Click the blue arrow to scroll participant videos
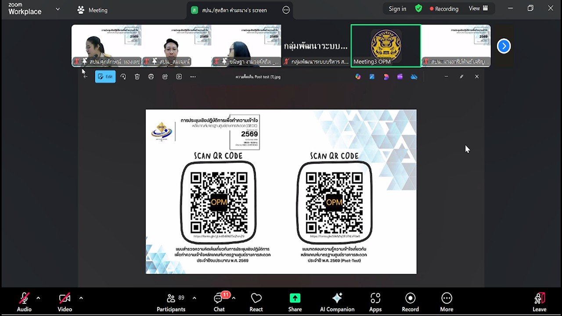Image resolution: width=562 pixels, height=316 pixels. [x=504, y=46]
